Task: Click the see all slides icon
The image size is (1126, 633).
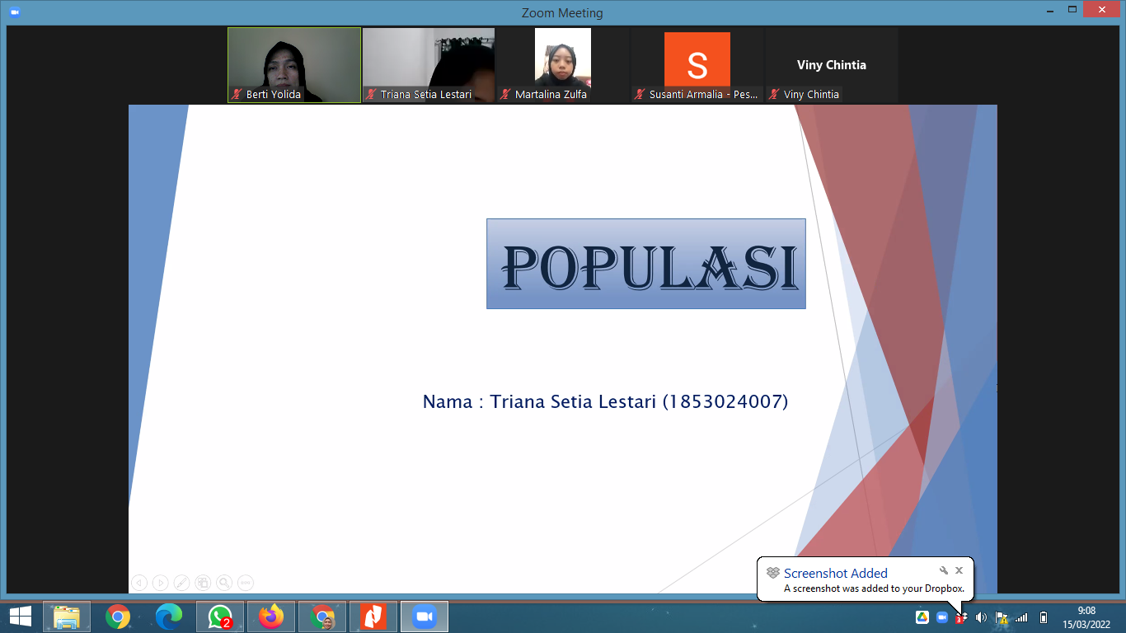Action: 203,583
